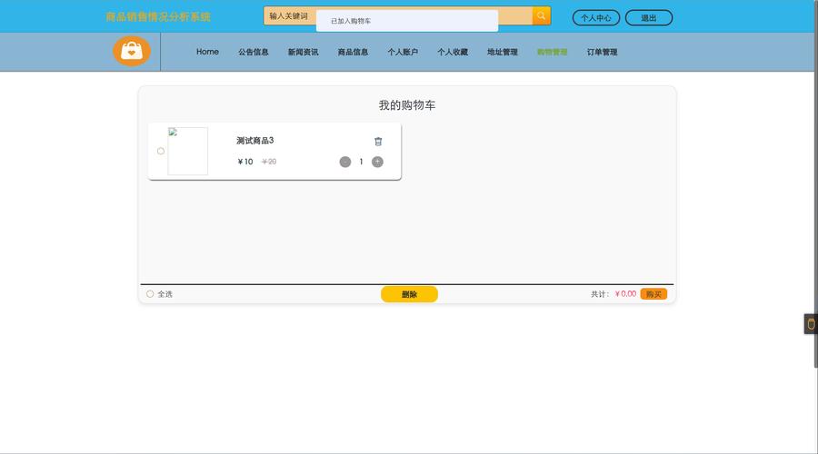Toggle the 全选 select-all option
Image resolution: width=818 pixels, height=454 pixels.
[151, 294]
